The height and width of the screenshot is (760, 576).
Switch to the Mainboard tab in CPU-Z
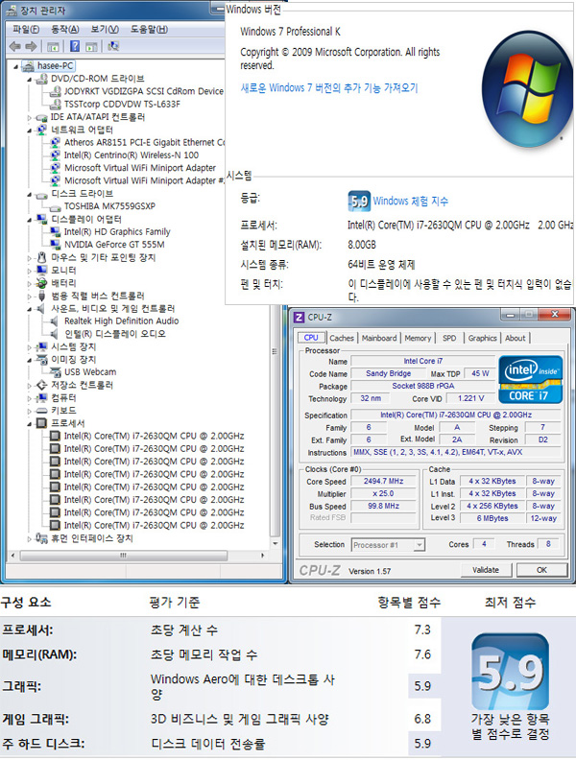coord(378,338)
